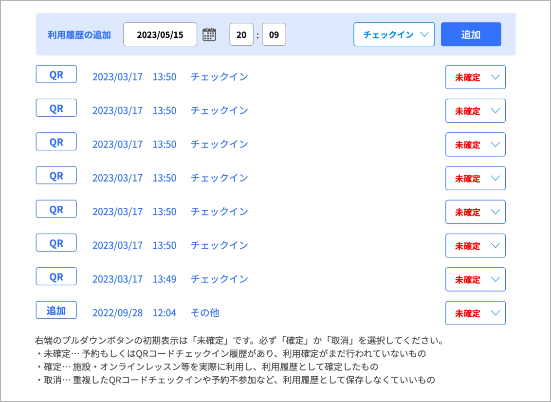Screen dimensions: 551x402
Task: Expand 未確定 dropdown in the first row
Action: pos(475,77)
